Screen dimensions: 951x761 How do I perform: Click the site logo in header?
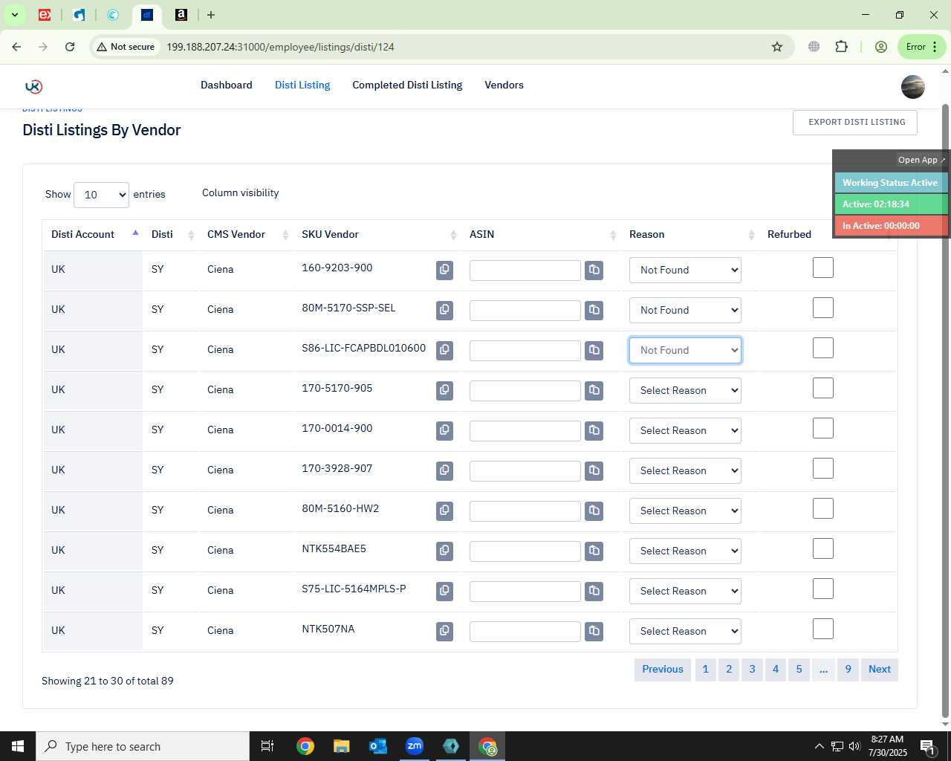tap(33, 86)
